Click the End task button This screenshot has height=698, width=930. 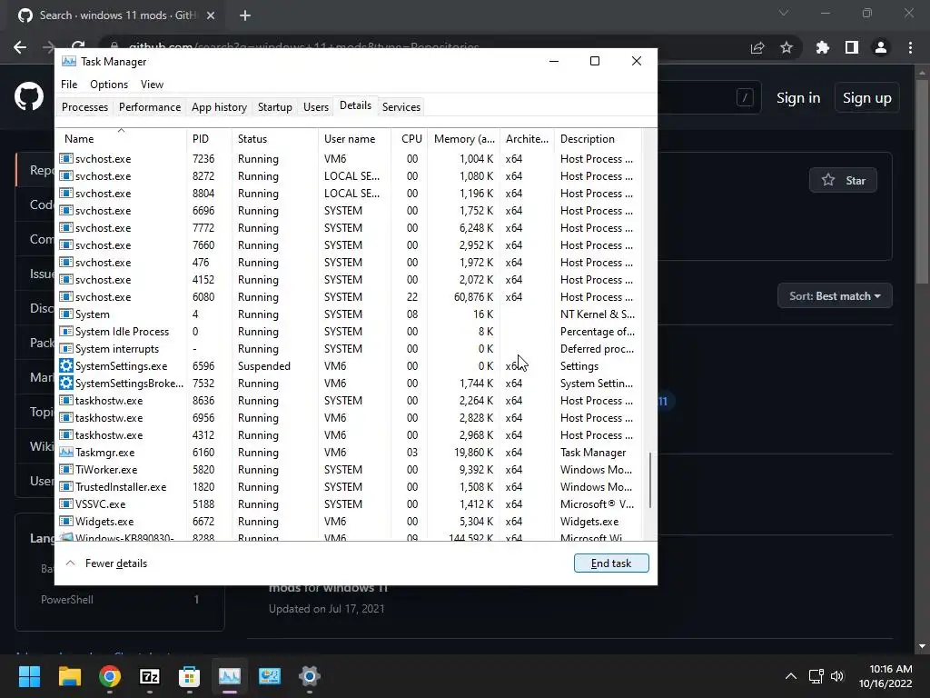click(x=611, y=563)
